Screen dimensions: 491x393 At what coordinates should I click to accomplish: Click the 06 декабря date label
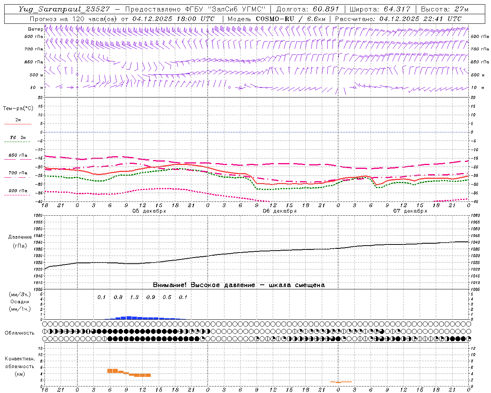(280, 211)
